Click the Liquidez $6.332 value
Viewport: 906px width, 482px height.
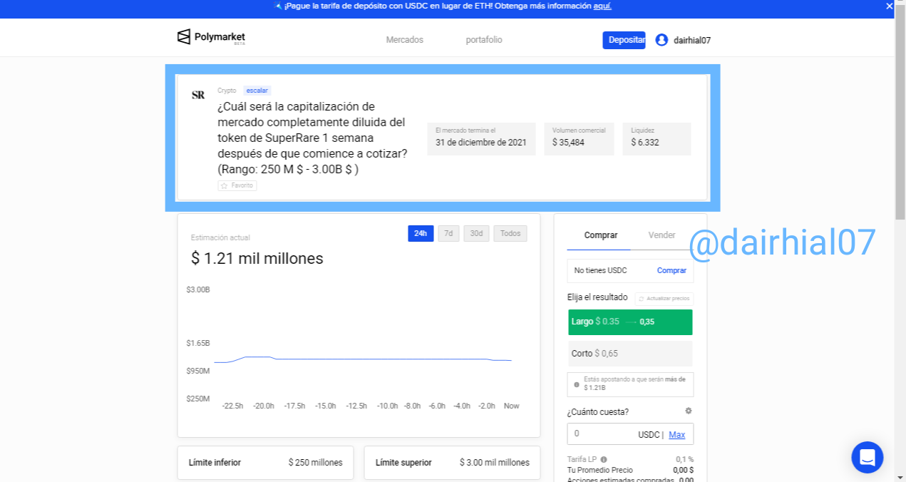(x=645, y=143)
